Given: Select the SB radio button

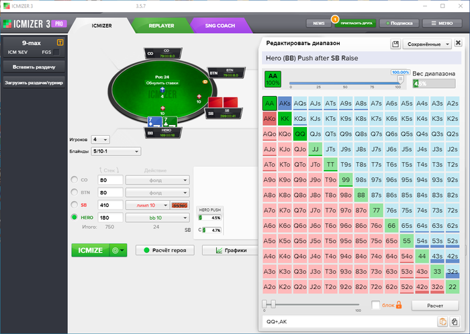Looking at the screenshot, I should 74,205.
